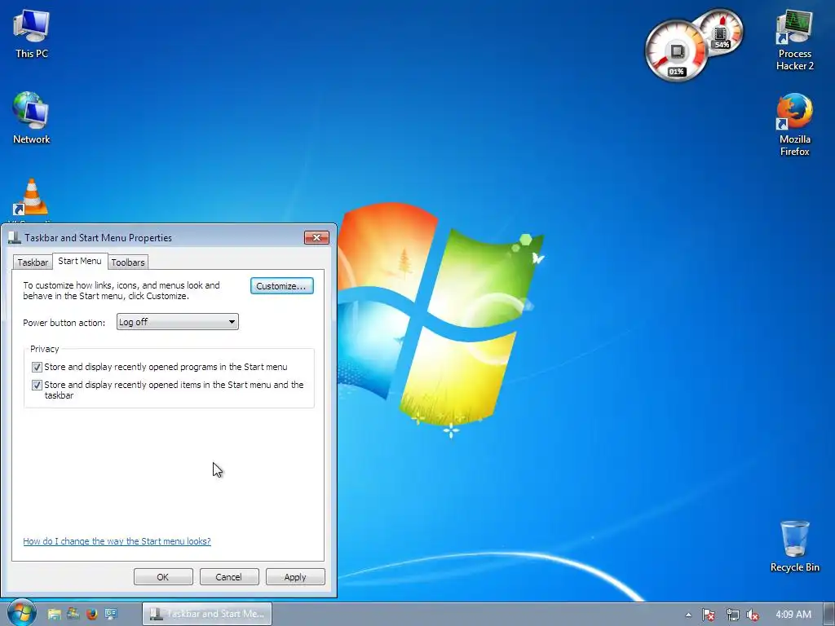Click the dialog title bar icon
The height and width of the screenshot is (626, 835).
tap(15, 237)
